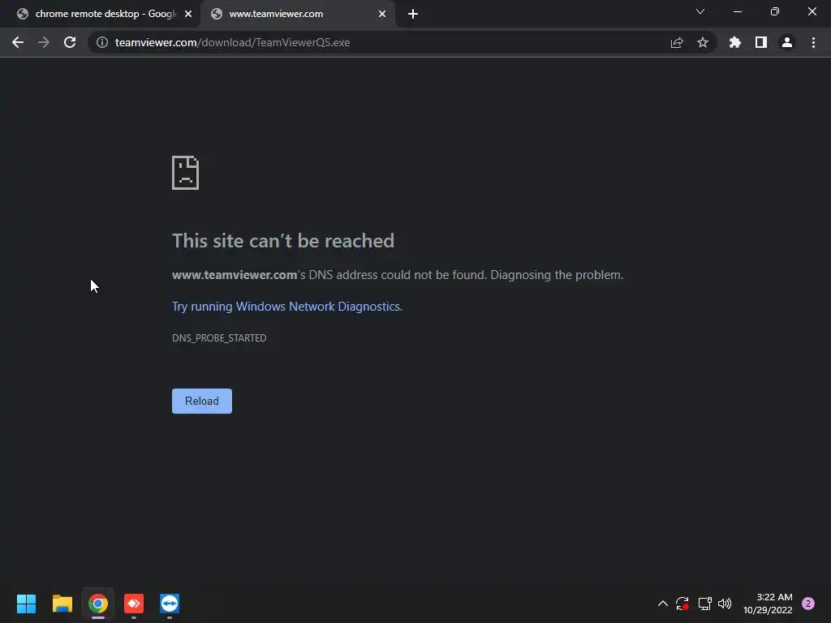
Task: Open the Chrome profile avatar
Action: 787,42
